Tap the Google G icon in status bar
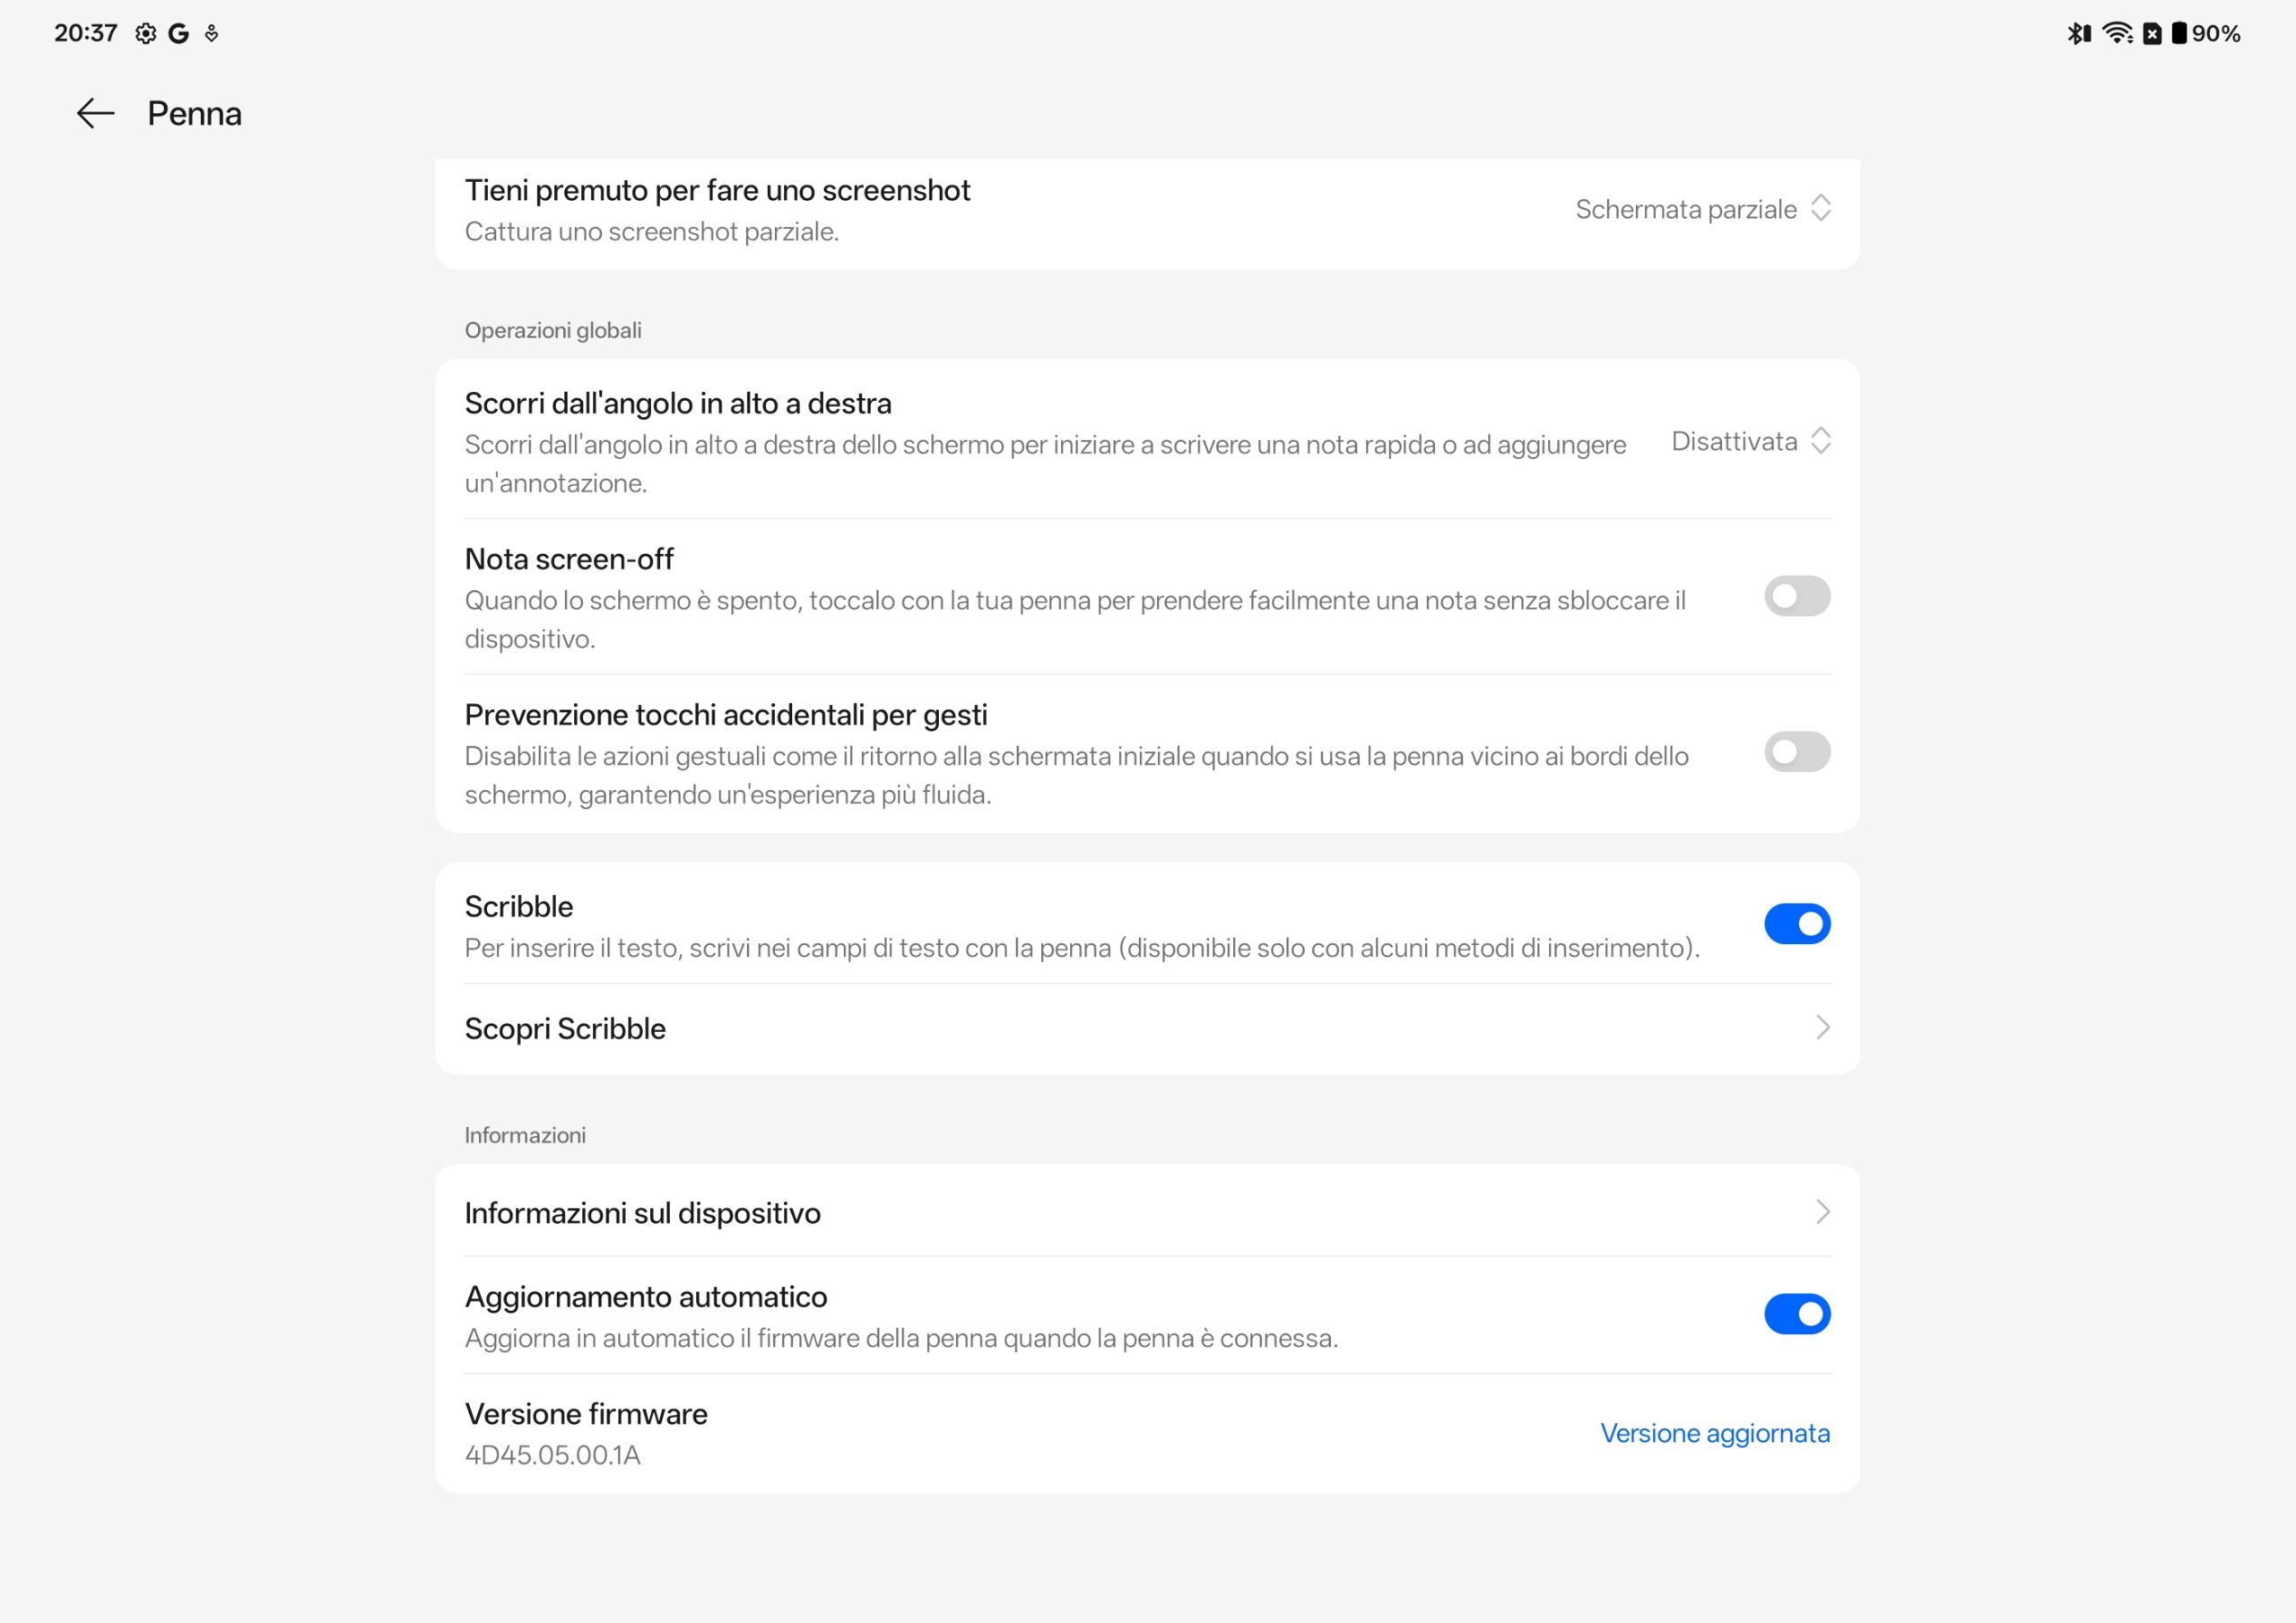The width and height of the screenshot is (2296, 1623). 179,34
